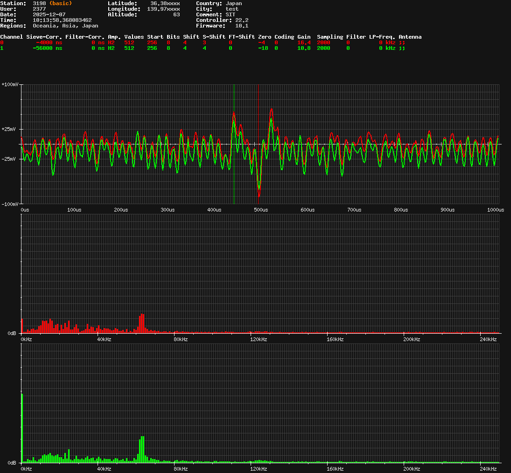Click the date value 2025-12-07
This screenshot has width=511, height=473.
49,14
